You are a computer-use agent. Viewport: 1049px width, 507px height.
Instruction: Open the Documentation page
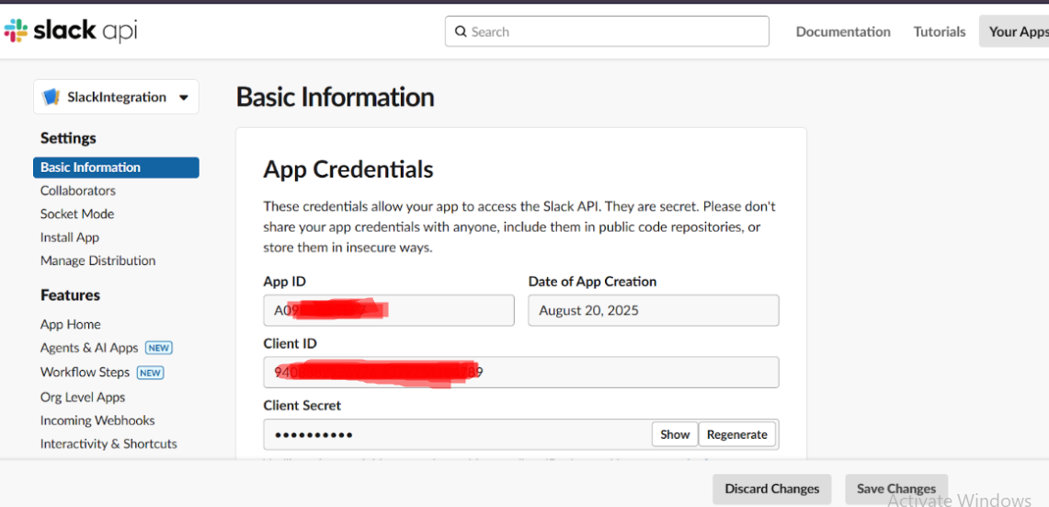tap(843, 31)
